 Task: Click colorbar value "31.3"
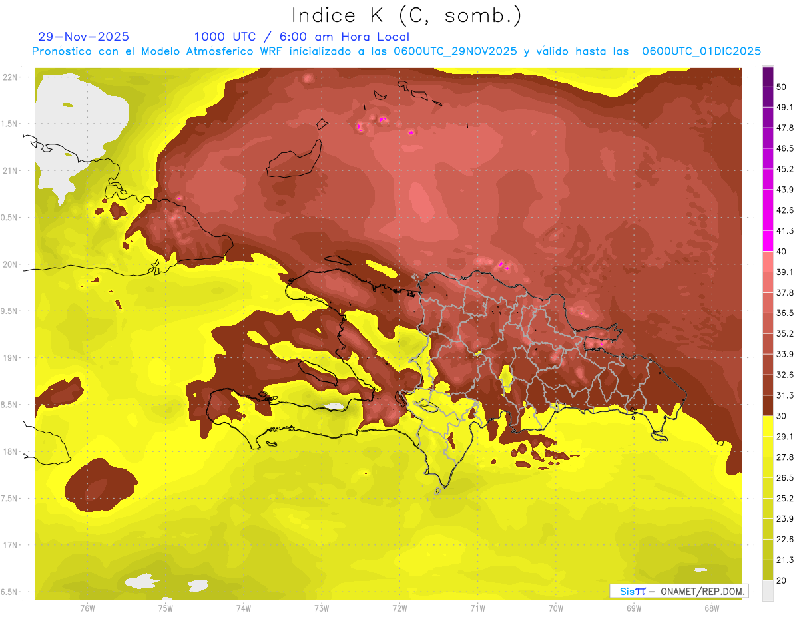785,395
